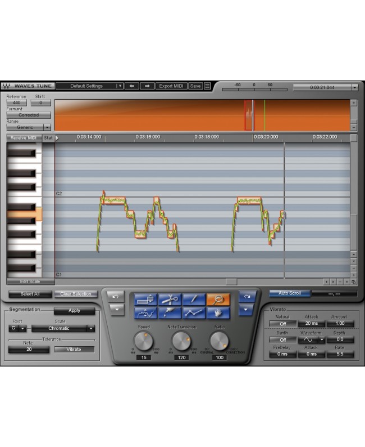The height and width of the screenshot is (447, 365).
Task: Select the Glue tool
Action: (170, 313)
